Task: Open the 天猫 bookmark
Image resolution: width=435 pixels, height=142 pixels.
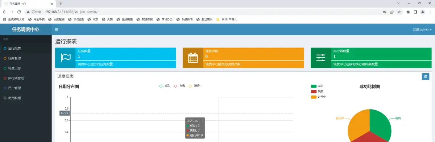Action: [x=107, y=19]
